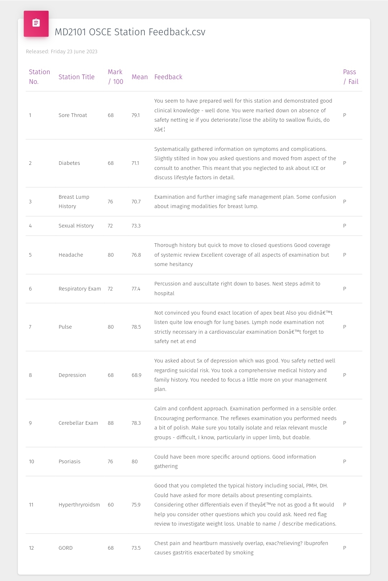Screen dimensions: 388x581
Task: Select the Feedback column header
Action: coord(168,77)
